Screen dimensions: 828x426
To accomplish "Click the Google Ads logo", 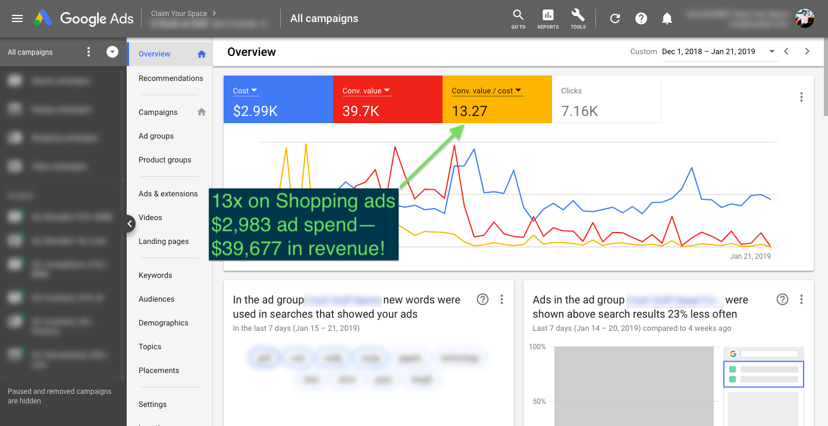I will click(x=83, y=18).
